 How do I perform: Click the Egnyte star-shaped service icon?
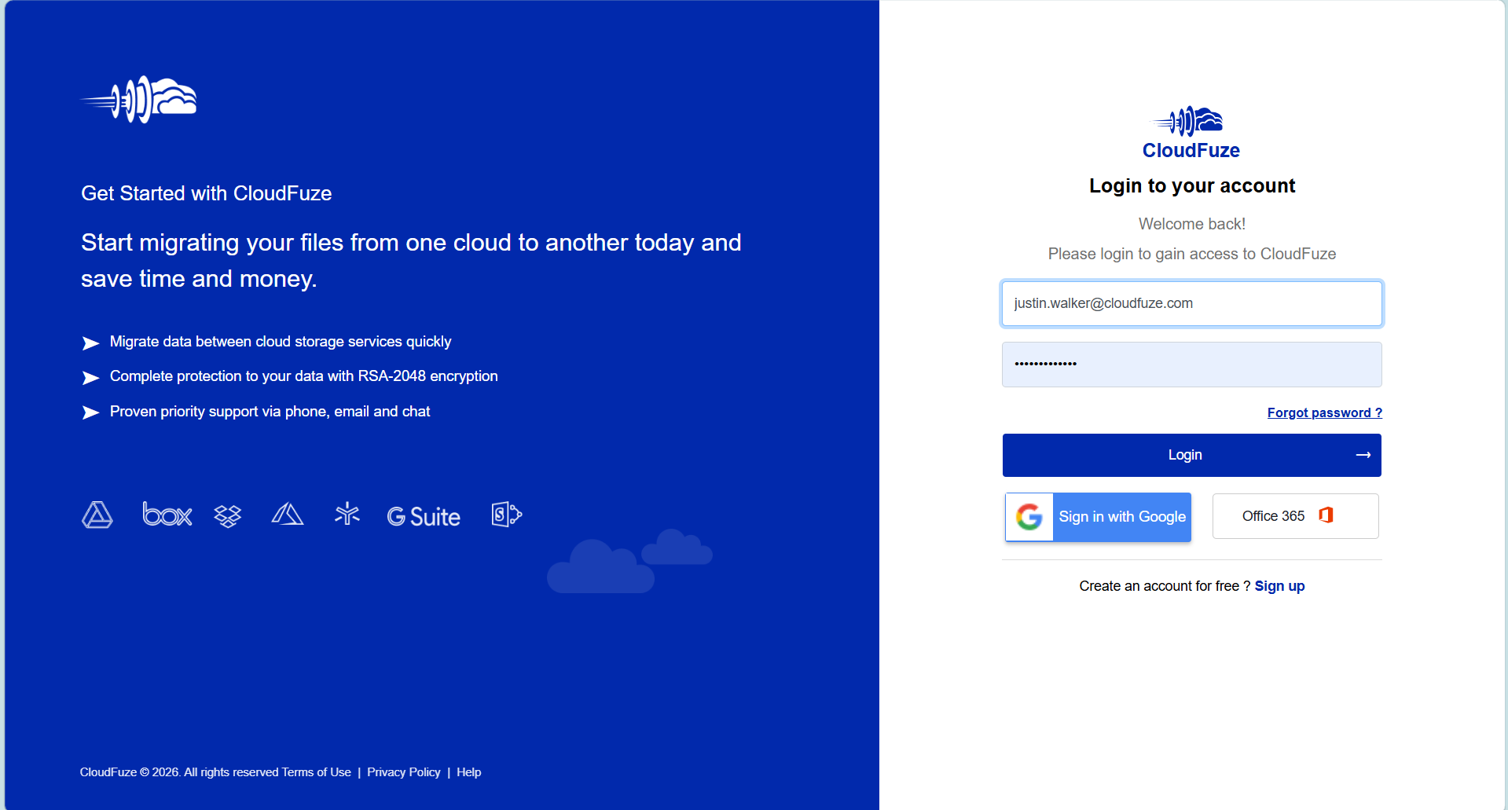tap(347, 514)
